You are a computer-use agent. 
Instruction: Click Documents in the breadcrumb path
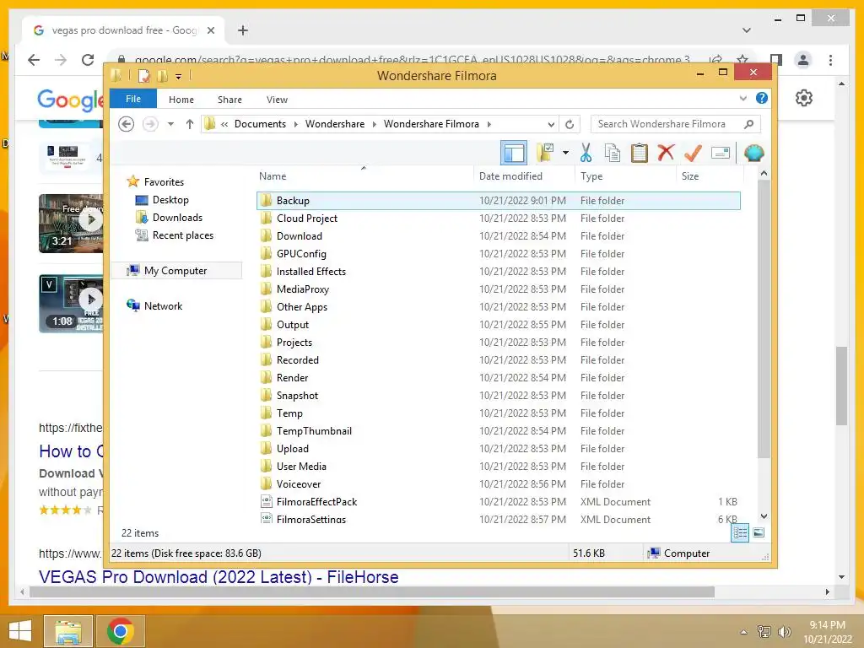tap(260, 124)
